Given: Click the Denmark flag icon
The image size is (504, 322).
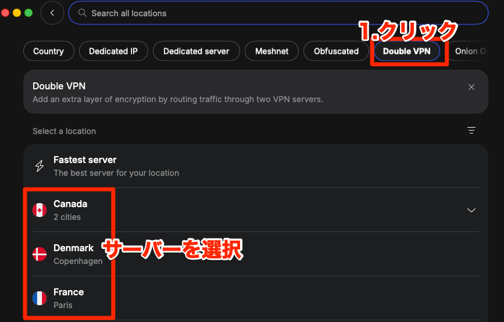Looking at the screenshot, I should click(40, 254).
